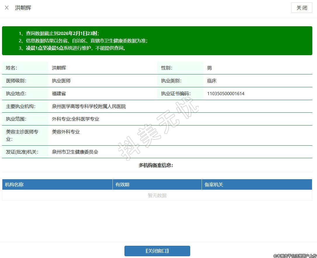Click the 有效期 column header
Screen dimensions: 317x258
pos(122,184)
